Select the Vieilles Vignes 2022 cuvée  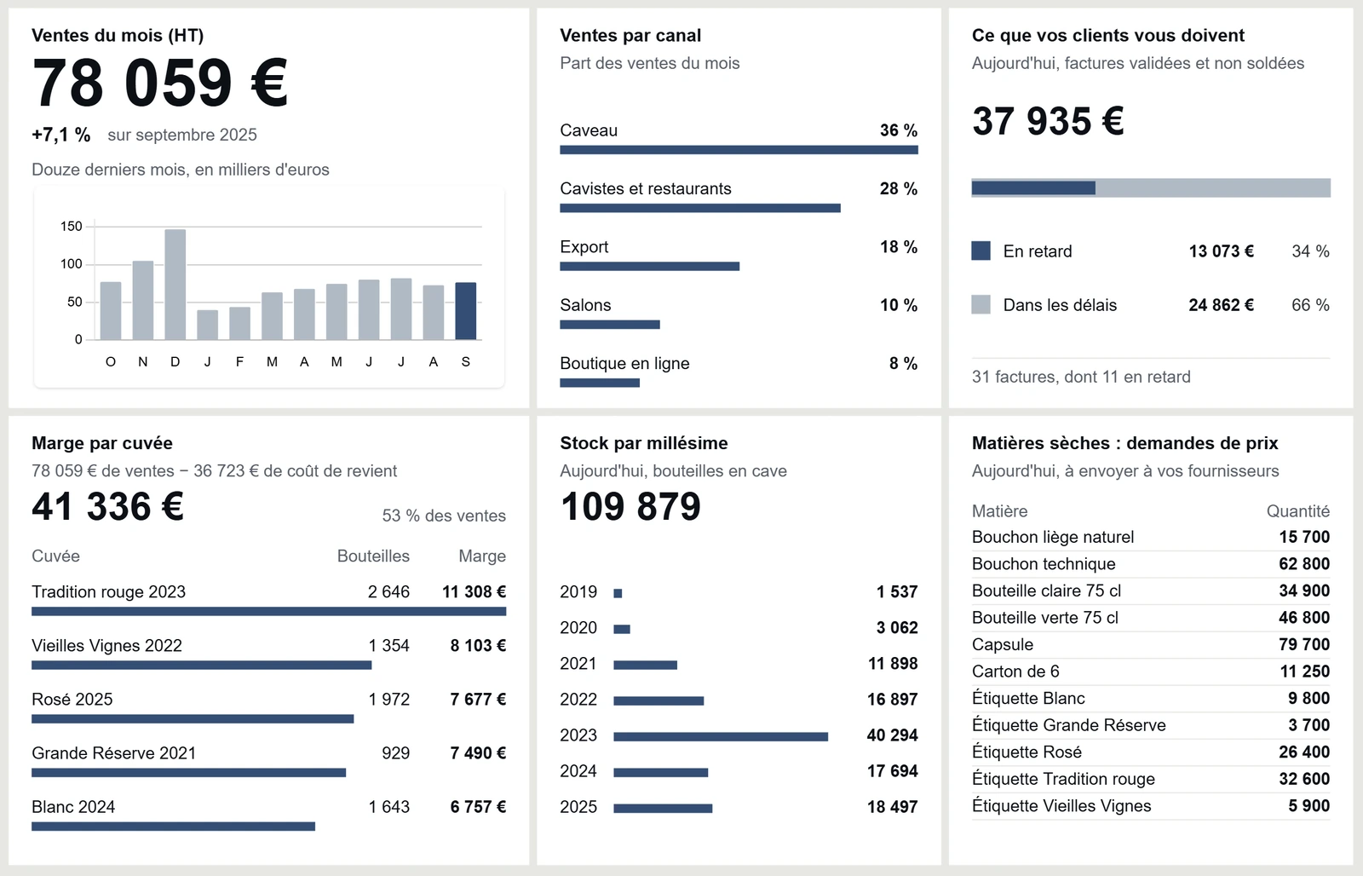[269, 654]
